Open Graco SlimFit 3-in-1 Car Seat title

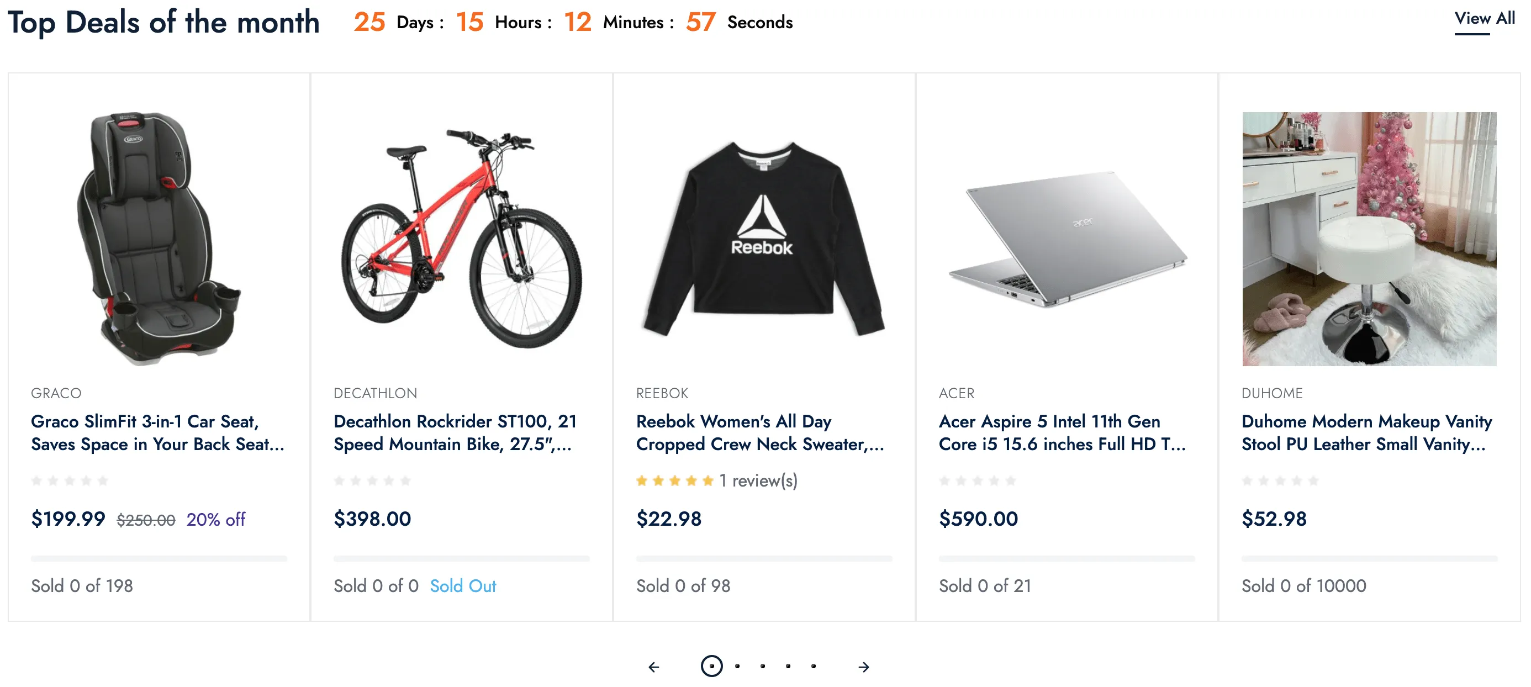pyautogui.click(x=157, y=432)
